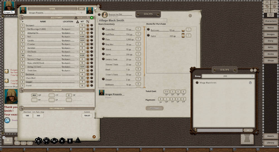Open the Characters sidebar tab

[270, 21]
